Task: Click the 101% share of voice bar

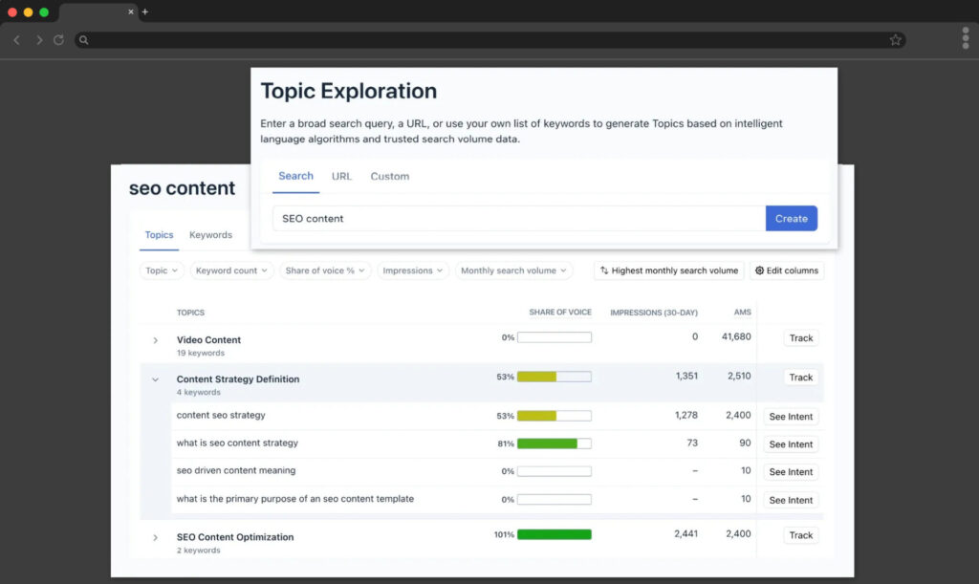Action: pos(555,534)
